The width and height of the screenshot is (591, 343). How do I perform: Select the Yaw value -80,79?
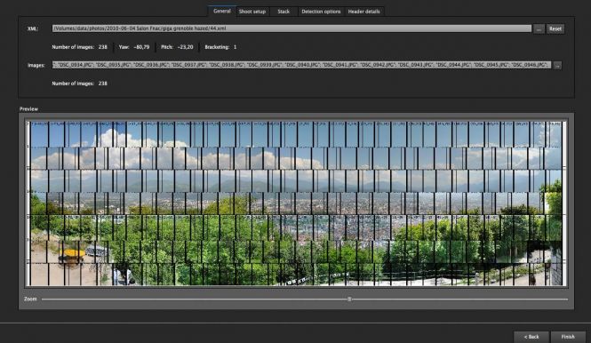(x=141, y=47)
